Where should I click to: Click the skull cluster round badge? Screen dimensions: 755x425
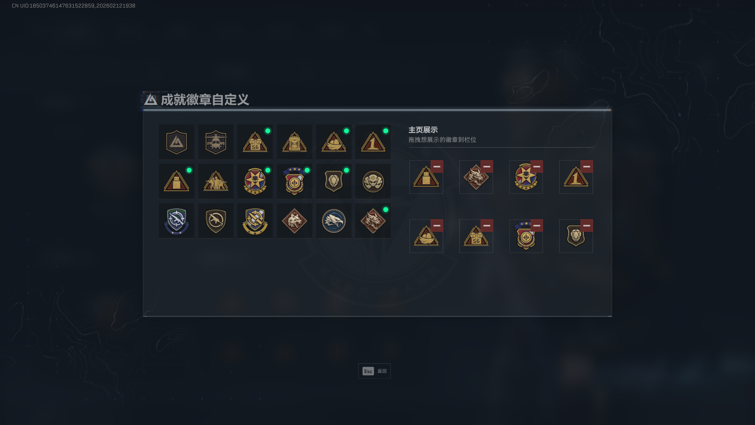373,182
